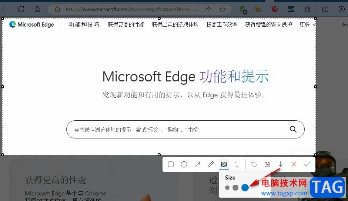Open the yellow animal extension icon
Image resolution: width=348 pixels, height=201 pixels.
pyautogui.click(x=258, y=9)
